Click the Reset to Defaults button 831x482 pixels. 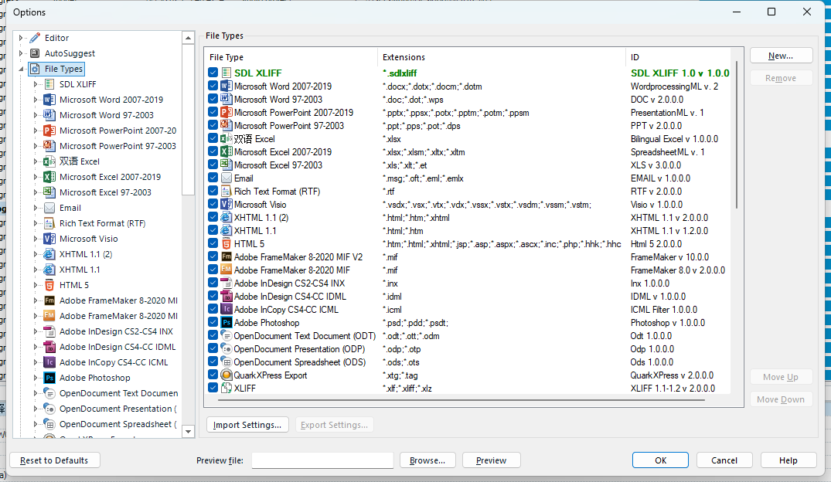coord(54,460)
